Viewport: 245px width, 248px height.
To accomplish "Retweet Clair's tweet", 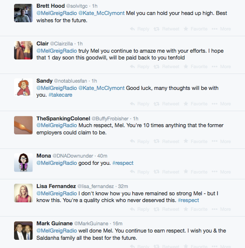I will 167,67.
